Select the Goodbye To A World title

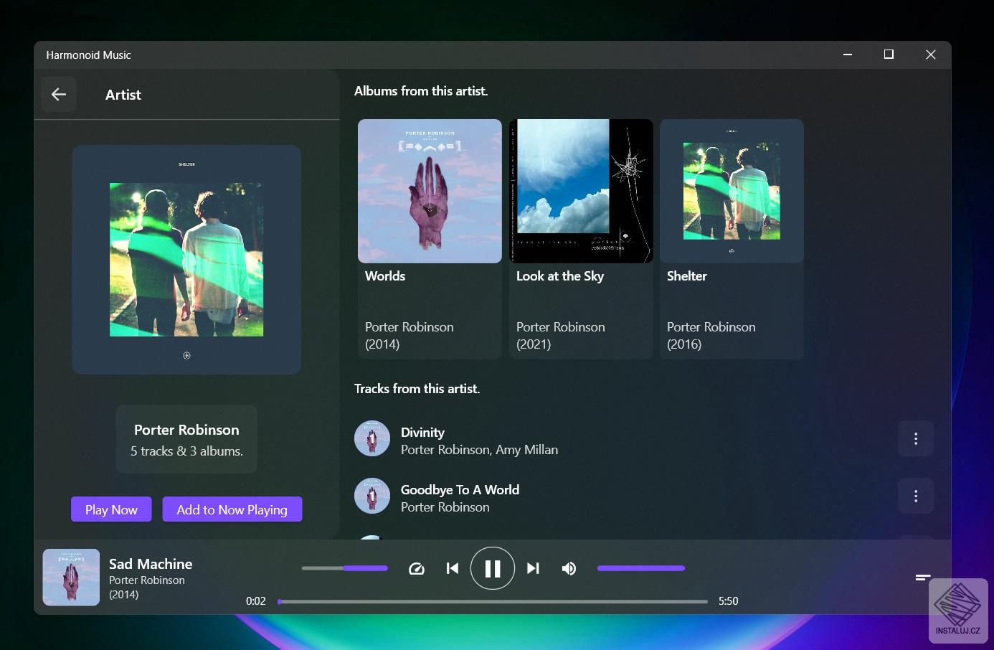[x=460, y=489]
